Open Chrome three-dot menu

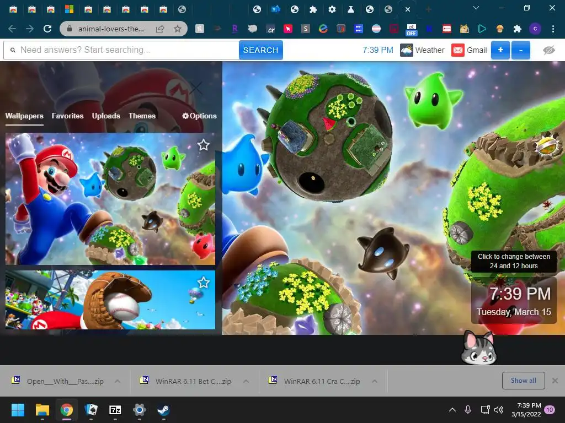[x=553, y=29]
